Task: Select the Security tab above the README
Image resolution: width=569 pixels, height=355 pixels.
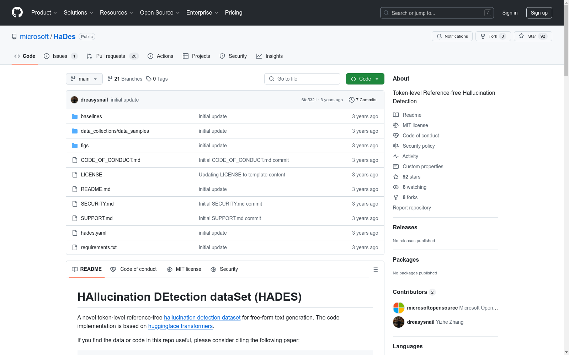Action: (224, 269)
